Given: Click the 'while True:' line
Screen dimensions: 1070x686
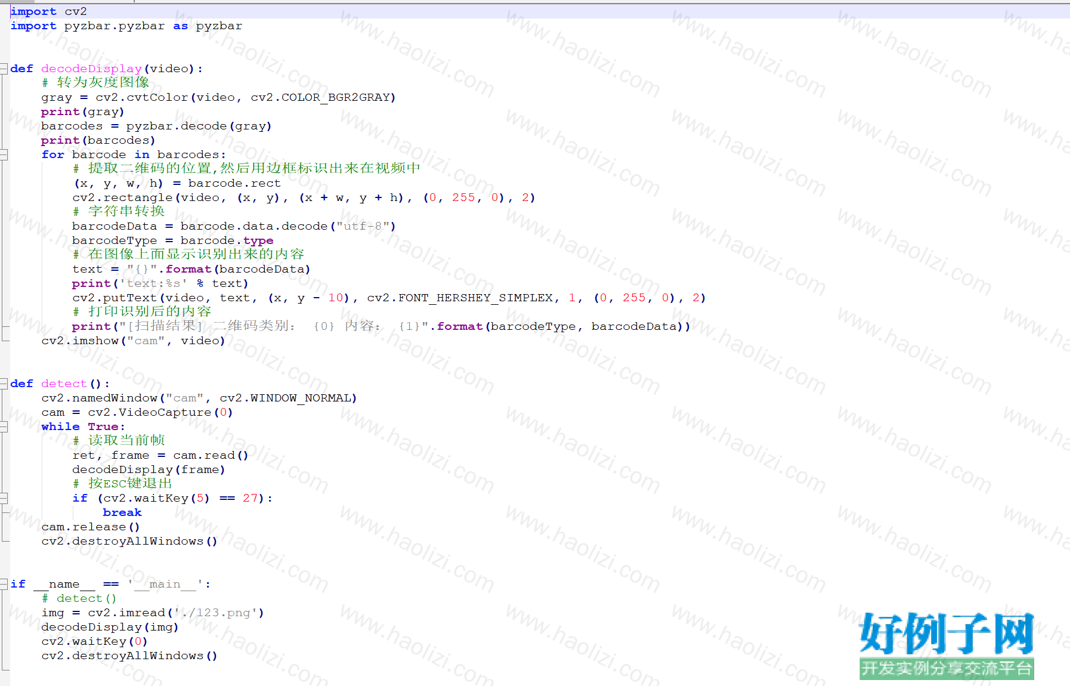Looking at the screenshot, I should pyautogui.click(x=84, y=427).
